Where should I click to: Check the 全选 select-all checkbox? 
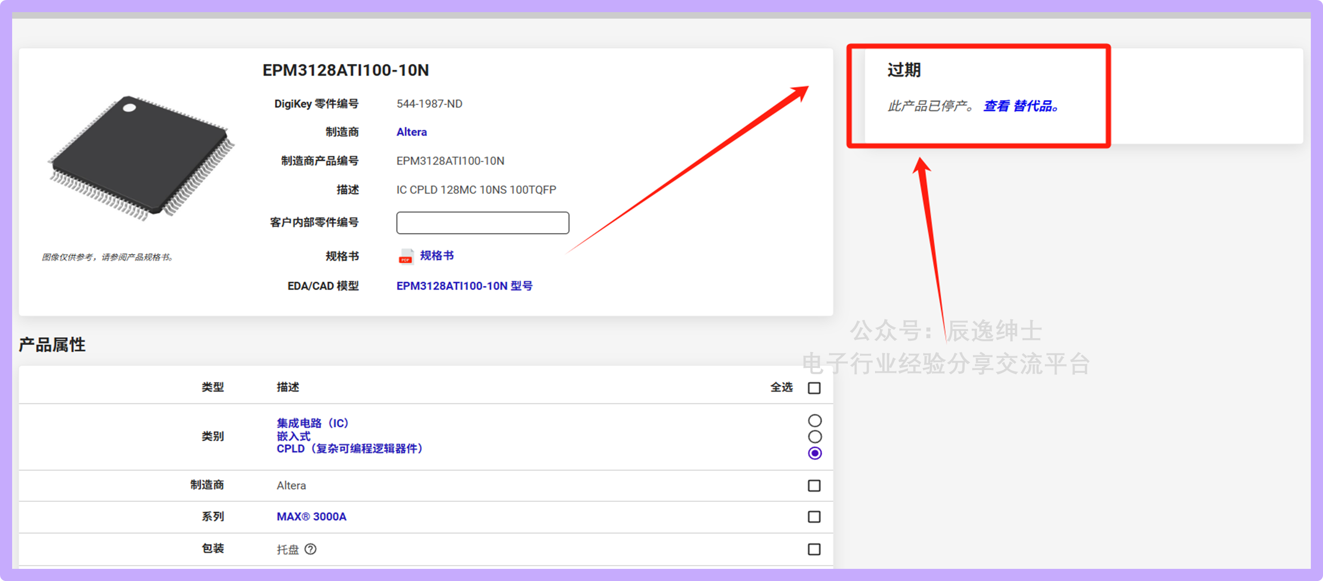click(x=814, y=388)
